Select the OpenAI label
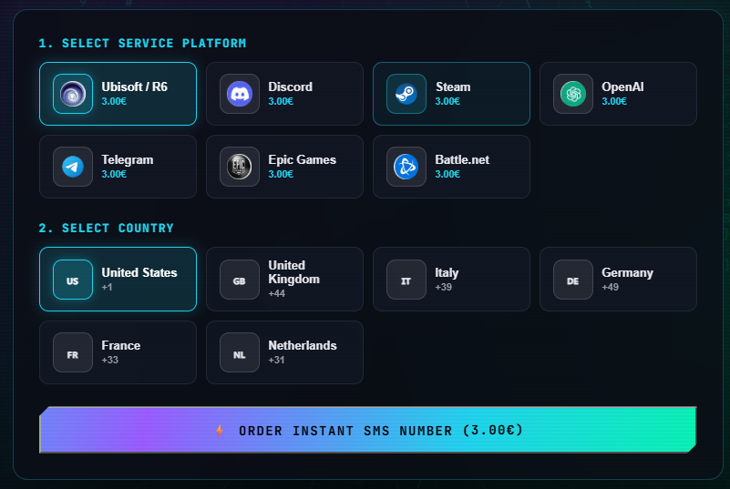The image size is (730, 489). click(622, 87)
